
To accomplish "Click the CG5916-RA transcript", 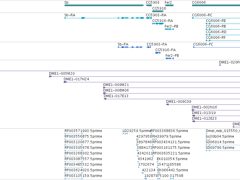I will (x=158, y=24).
